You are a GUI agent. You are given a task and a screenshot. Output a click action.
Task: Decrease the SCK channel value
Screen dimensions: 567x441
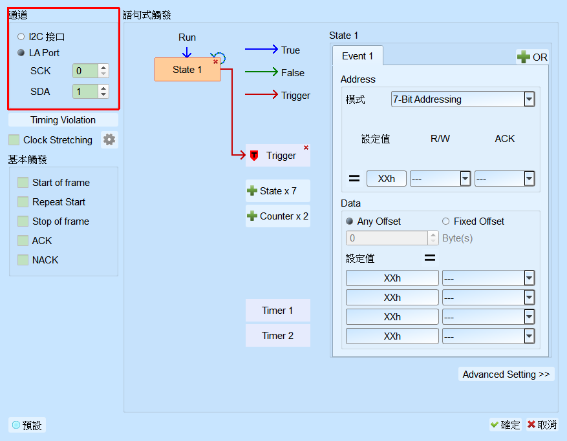(103, 74)
